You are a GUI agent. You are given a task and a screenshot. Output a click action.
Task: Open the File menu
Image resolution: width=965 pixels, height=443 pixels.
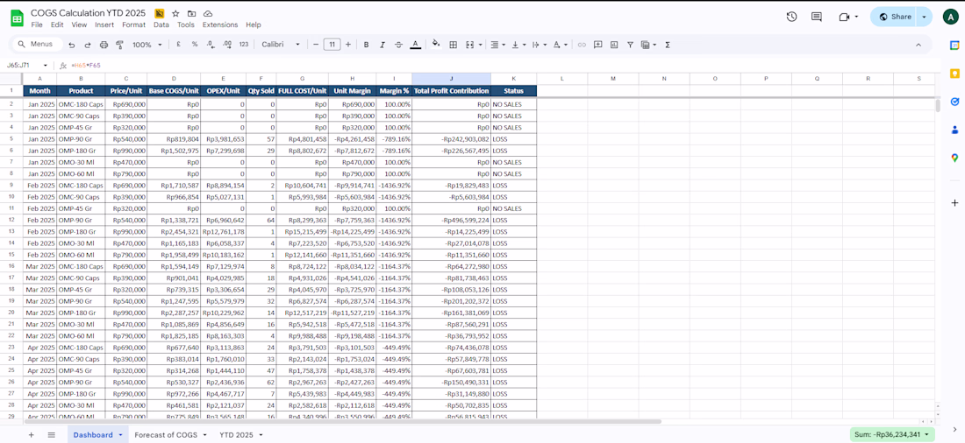coord(37,25)
